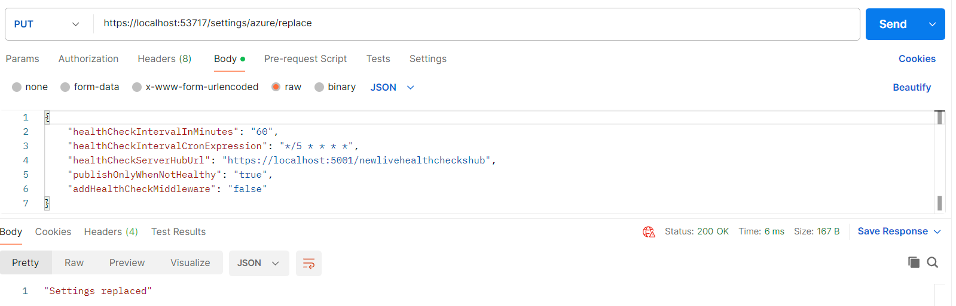Screen dimensions: 956x306
Task: Choose x-www-form-urlencoded body type
Action: [137, 87]
